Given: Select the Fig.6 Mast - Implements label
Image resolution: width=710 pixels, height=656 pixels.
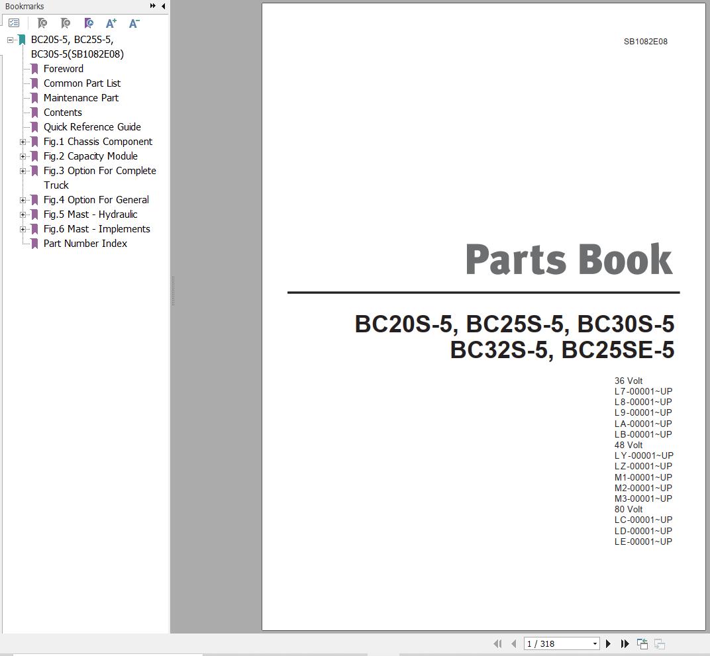Looking at the screenshot, I should pos(97,229).
